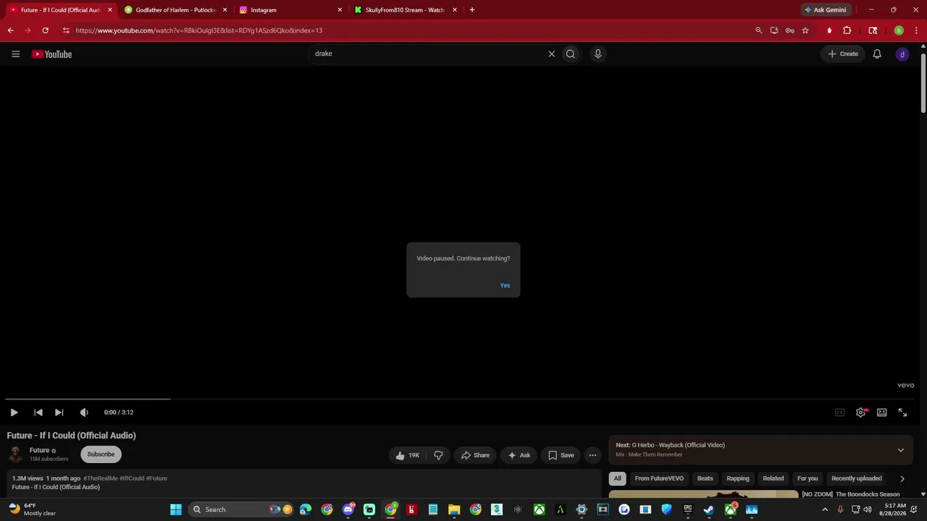The height and width of the screenshot is (521, 927).
Task: Open YouTube notifications bell
Action: pos(877,54)
